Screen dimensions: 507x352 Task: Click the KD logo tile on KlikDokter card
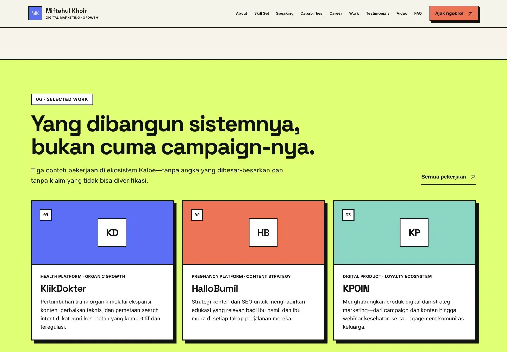coord(112,233)
